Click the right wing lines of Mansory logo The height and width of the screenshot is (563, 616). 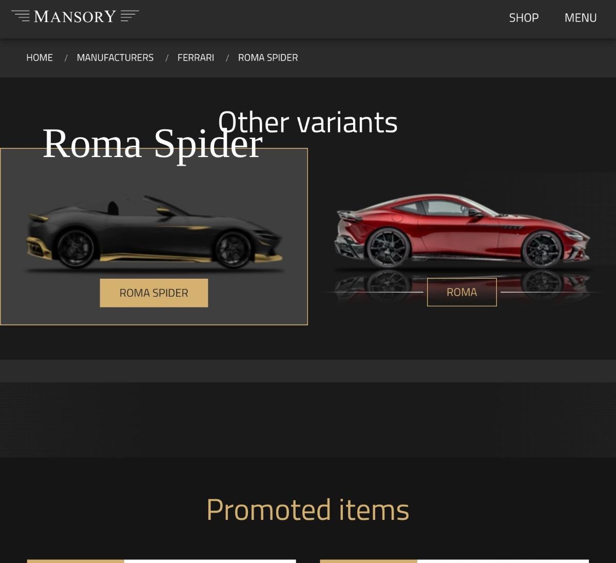click(x=129, y=16)
